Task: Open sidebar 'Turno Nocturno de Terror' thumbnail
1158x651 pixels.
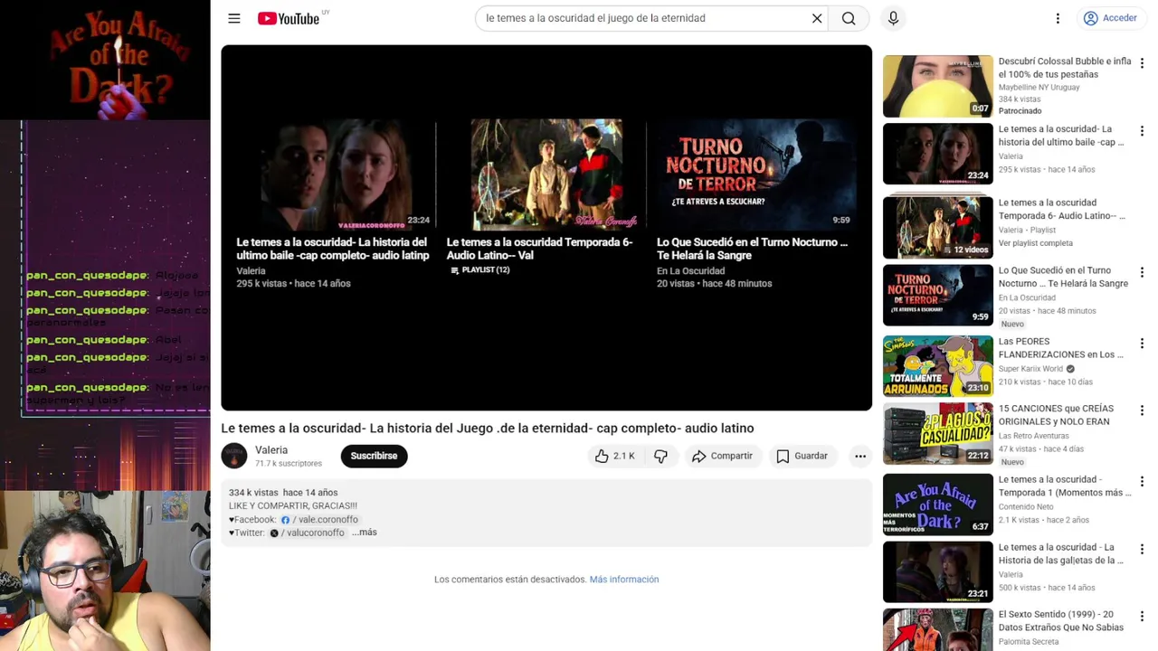Action: coord(937,295)
